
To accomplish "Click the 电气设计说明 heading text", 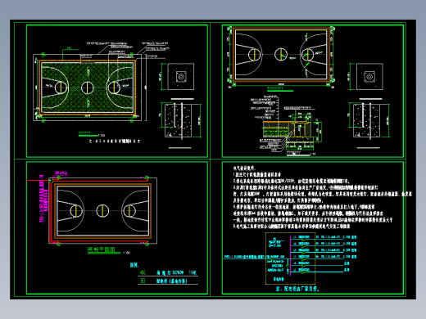I will pyautogui.click(x=244, y=168).
